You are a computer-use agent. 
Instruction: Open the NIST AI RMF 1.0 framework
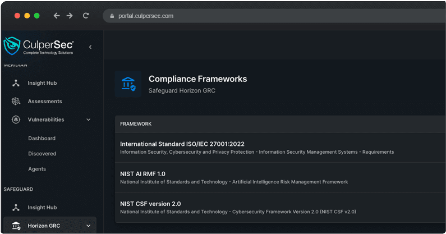tap(142, 174)
